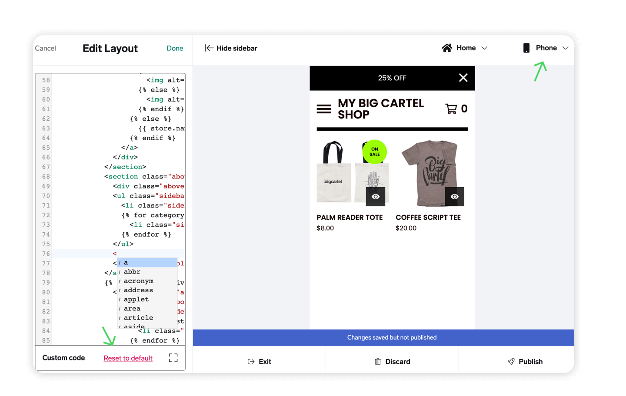Viewport: 626px width, 396px height.
Task: Click Coffee Script Tee product image
Action: 430,172
